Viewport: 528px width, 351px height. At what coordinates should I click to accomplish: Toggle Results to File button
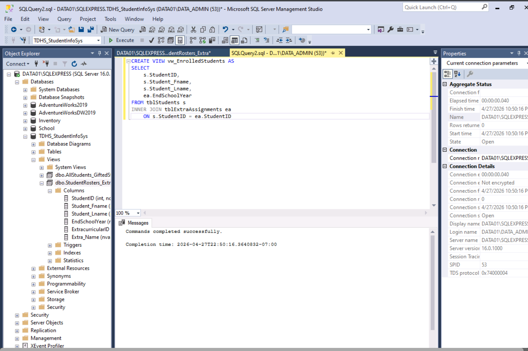click(x=244, y=40)
